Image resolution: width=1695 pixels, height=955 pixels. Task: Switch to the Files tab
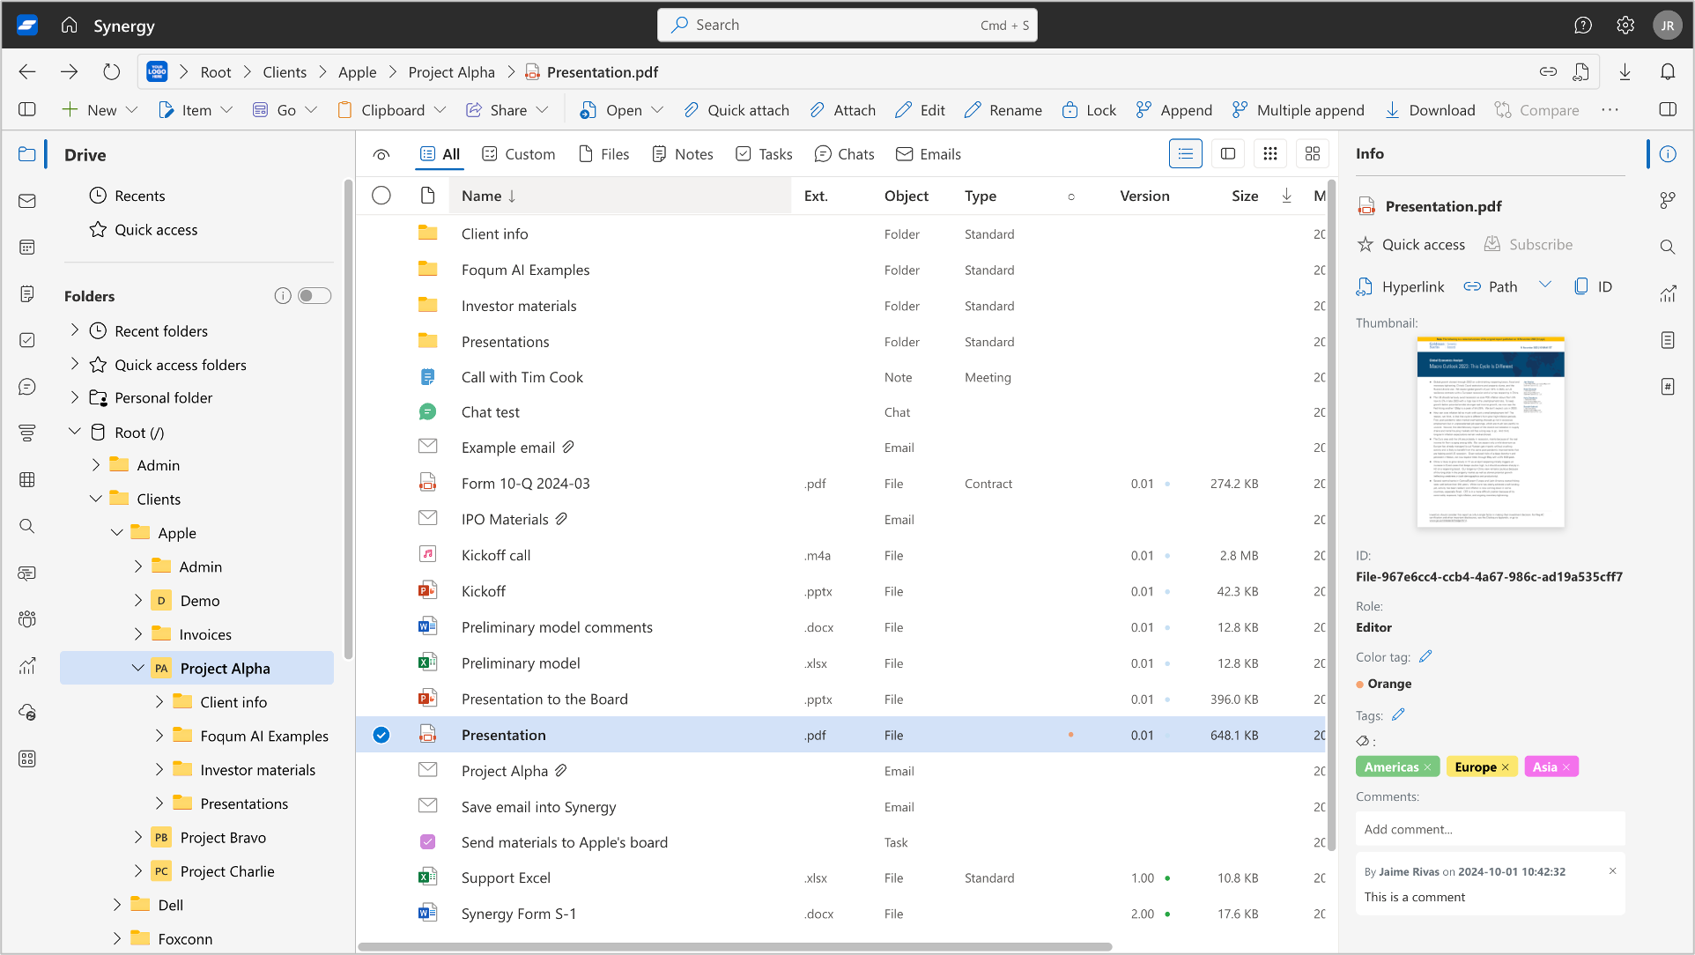pyautogui.click(x=603, y=154)
